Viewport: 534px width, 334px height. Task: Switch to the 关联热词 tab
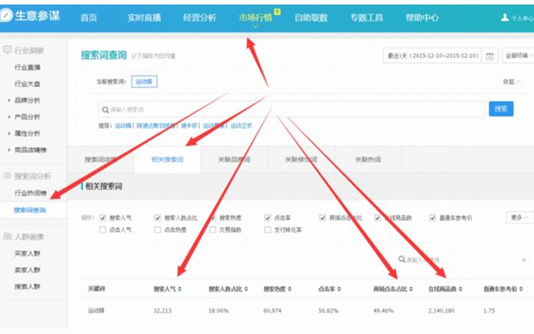pos(368,160)
